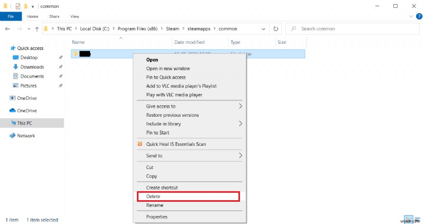Switch to the Home ribbon tab
This screenshot has width=423, height=224.
(x=33, y=16)
